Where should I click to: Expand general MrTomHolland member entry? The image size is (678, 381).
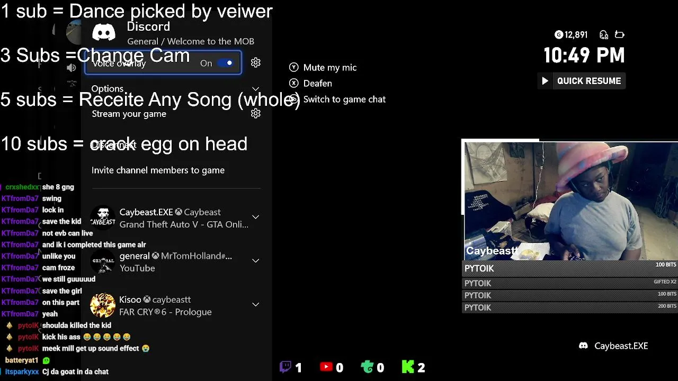[x=256, y=261]
